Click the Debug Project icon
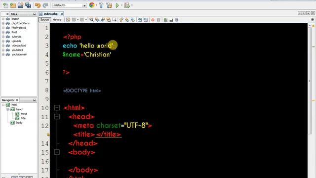Viewport: 316px width, 178px height. tap(127, 5)
